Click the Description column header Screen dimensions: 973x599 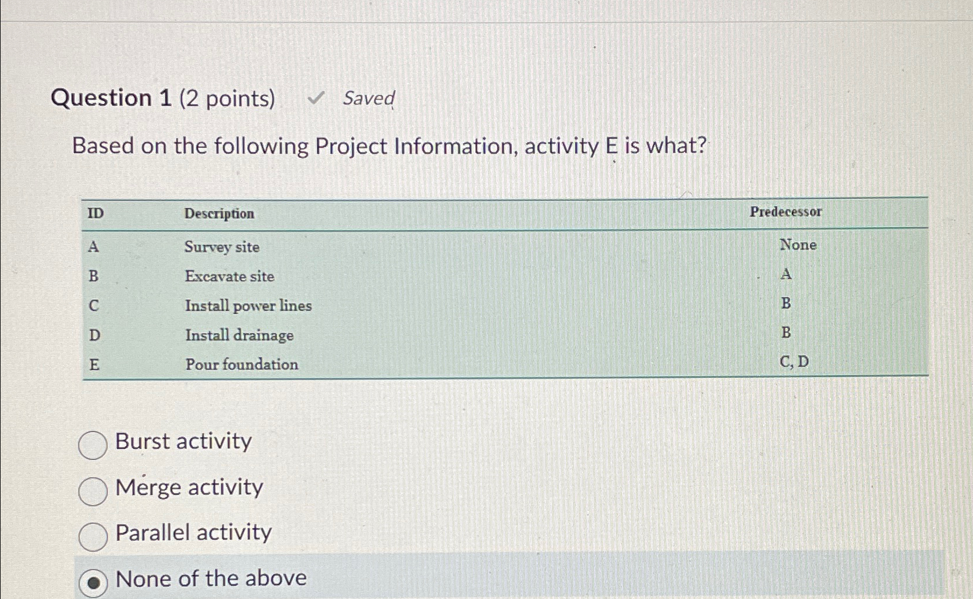(219, 213)
